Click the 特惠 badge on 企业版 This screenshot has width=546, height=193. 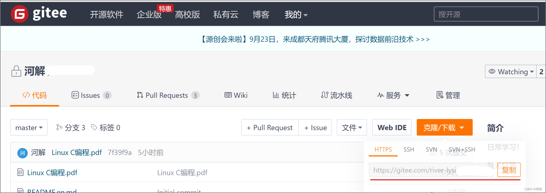165,9
